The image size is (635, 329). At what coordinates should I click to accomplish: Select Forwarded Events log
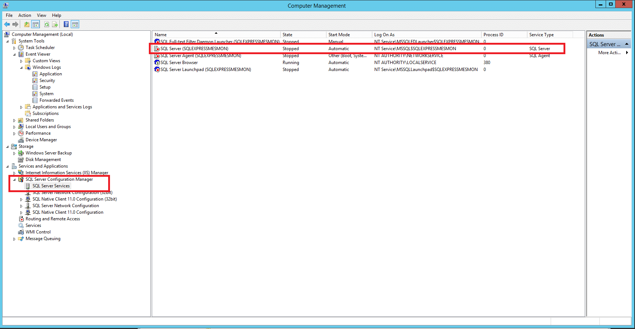pyautogui.click(x=56, y=100)
